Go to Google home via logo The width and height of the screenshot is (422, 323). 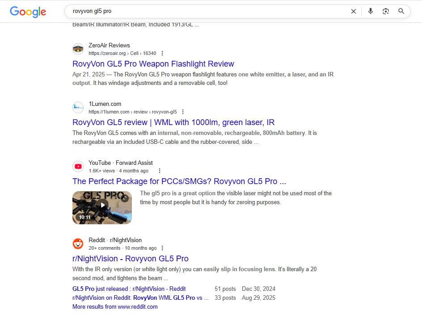point(28,12)
